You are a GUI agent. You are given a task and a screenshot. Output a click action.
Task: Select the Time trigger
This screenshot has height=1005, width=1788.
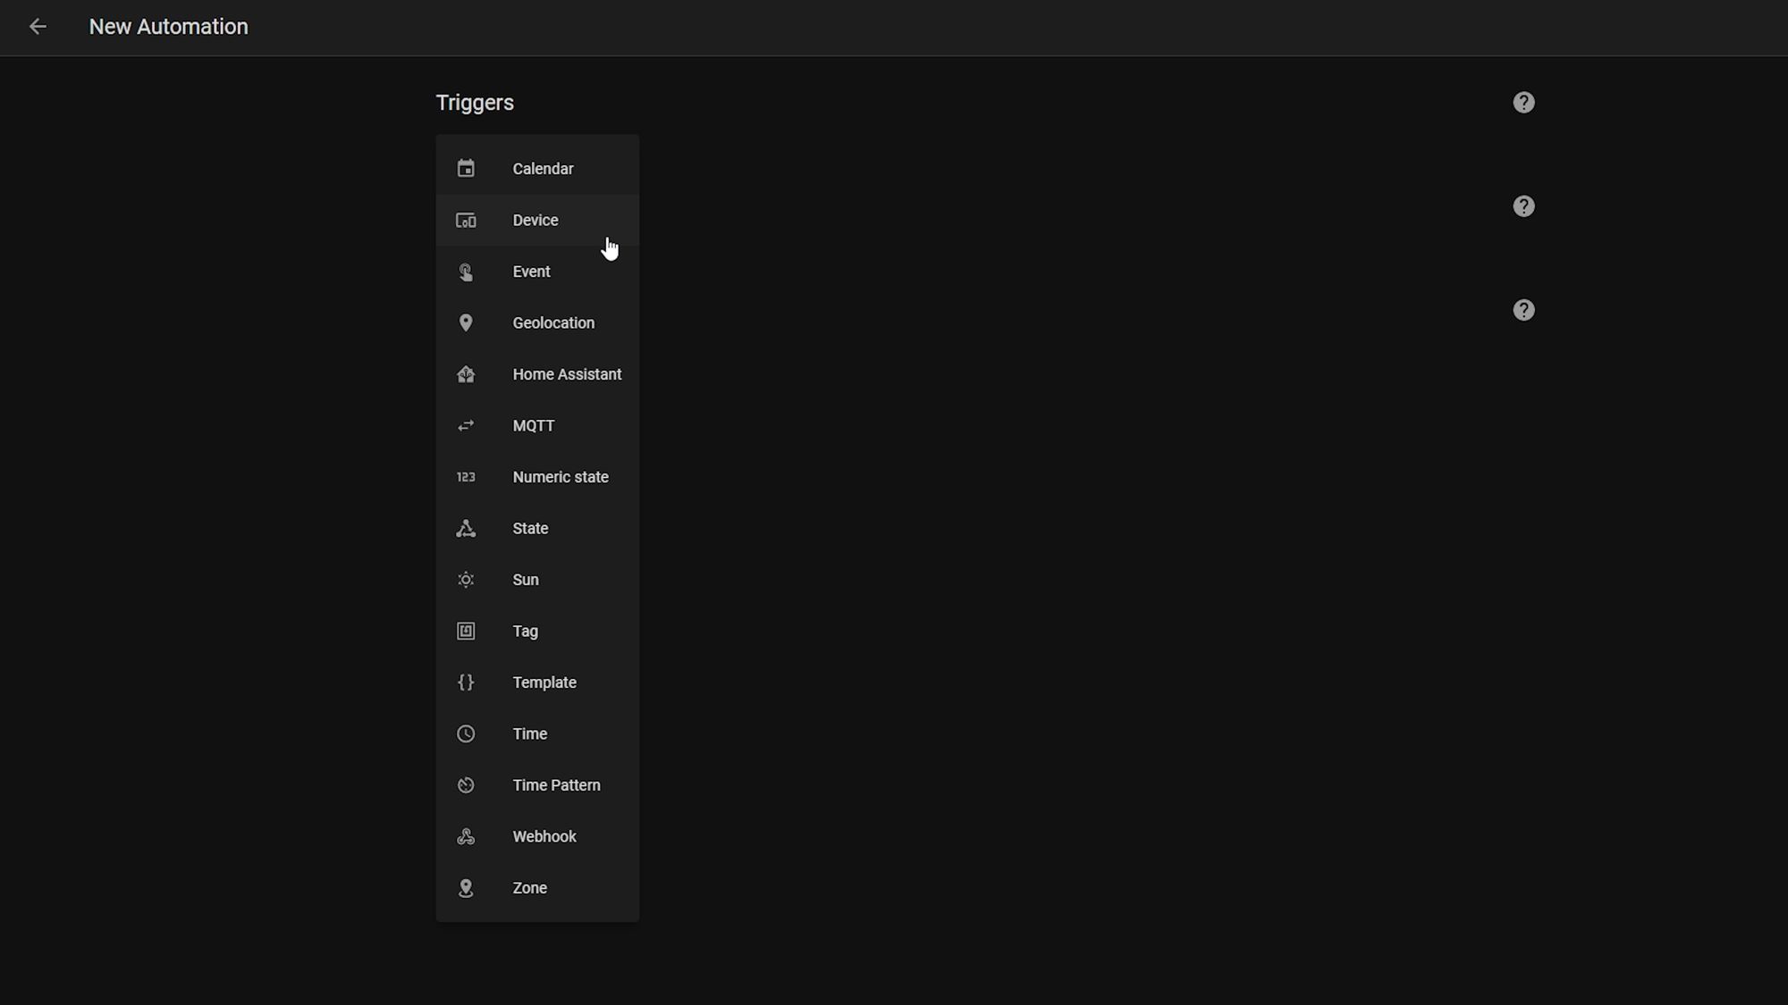point(530,733)
